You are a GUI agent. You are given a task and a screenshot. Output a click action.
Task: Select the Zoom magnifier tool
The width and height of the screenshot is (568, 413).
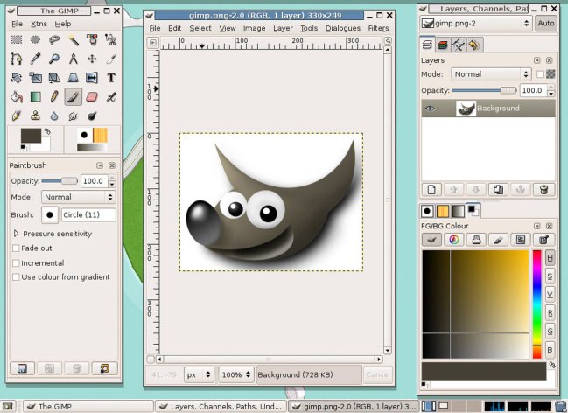tap(54, 59)
